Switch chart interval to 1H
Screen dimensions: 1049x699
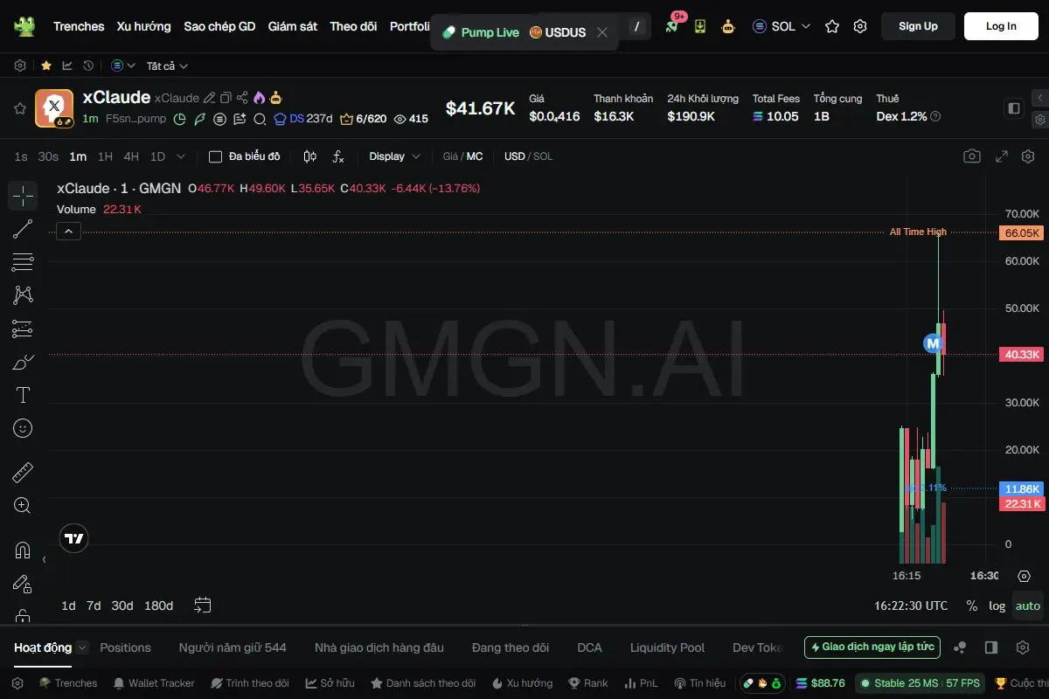105,156
